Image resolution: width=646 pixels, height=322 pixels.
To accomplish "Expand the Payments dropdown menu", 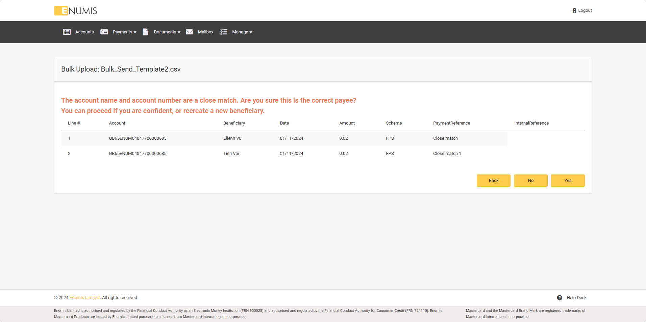I will pos(124,32).
